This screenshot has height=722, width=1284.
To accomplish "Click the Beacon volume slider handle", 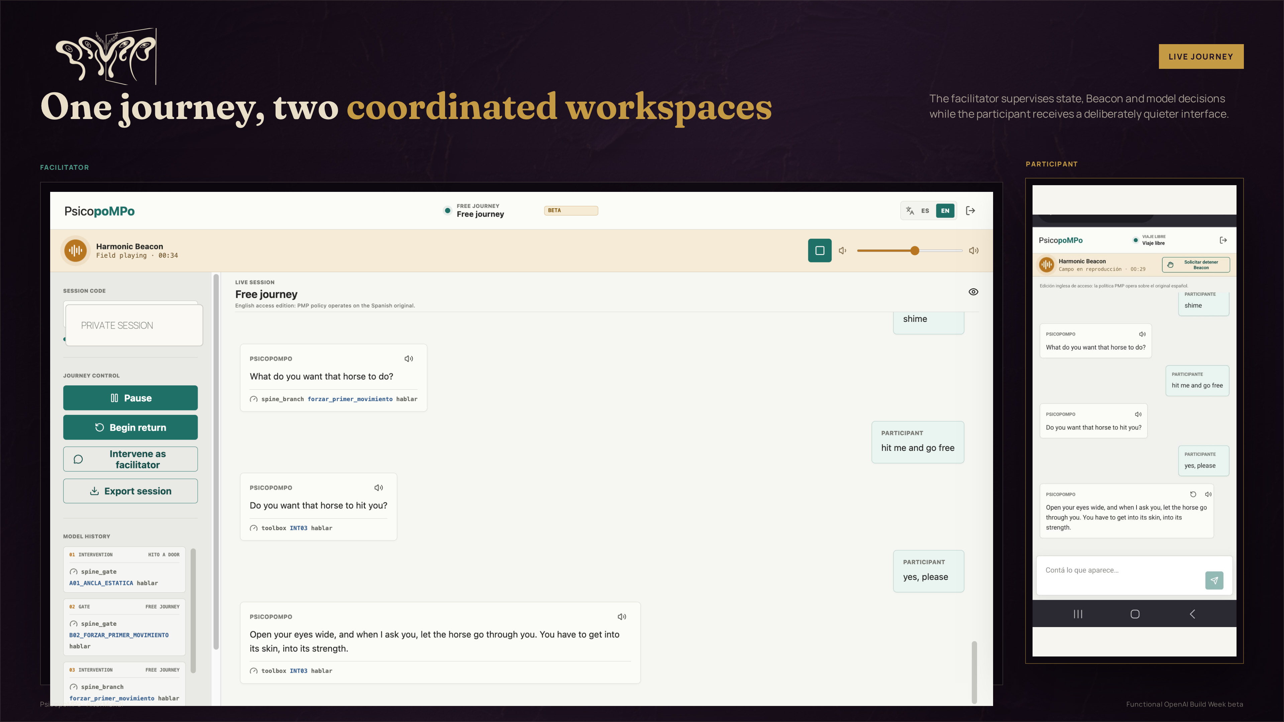I will pyautogui.click(x=915, y=251).
